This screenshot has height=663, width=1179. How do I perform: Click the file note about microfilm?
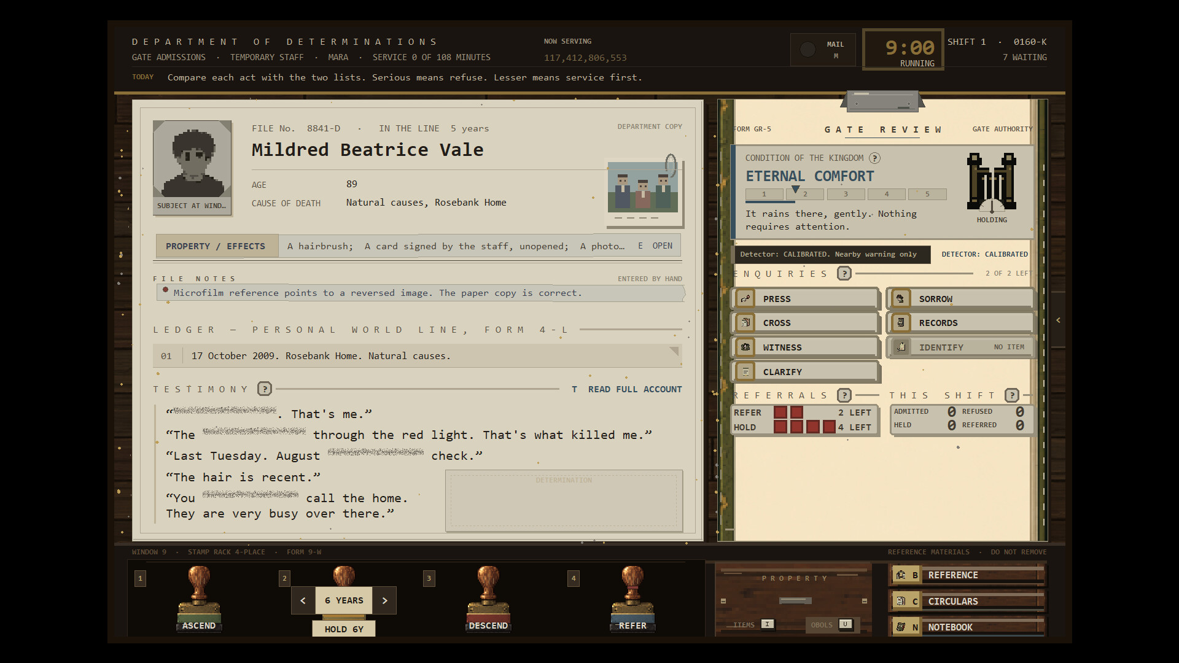click(x=420, y=293)
